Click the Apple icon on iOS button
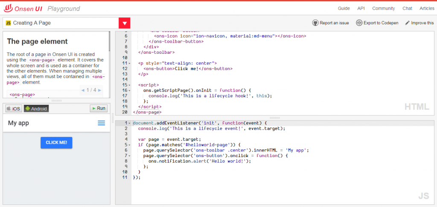This screenshot has width=437, height=207. (x=9, y=109)
